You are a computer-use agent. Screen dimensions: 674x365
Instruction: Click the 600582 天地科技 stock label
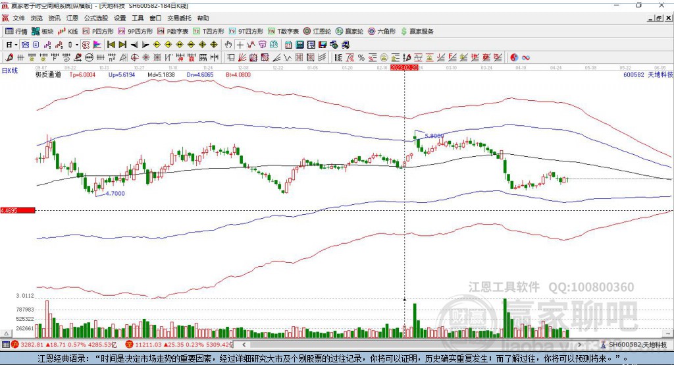[648, 74]
